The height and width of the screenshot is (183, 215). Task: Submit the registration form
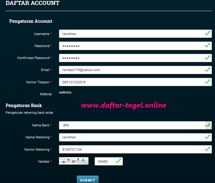[88, 179]
